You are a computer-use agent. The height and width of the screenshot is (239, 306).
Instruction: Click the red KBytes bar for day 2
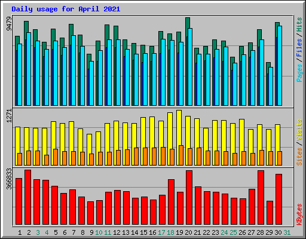pyautogui.click(x=27, y=197)
